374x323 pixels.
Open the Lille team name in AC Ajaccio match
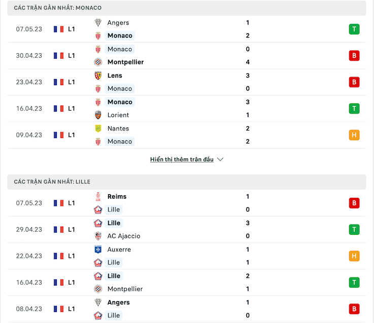[x=114, y=223]
